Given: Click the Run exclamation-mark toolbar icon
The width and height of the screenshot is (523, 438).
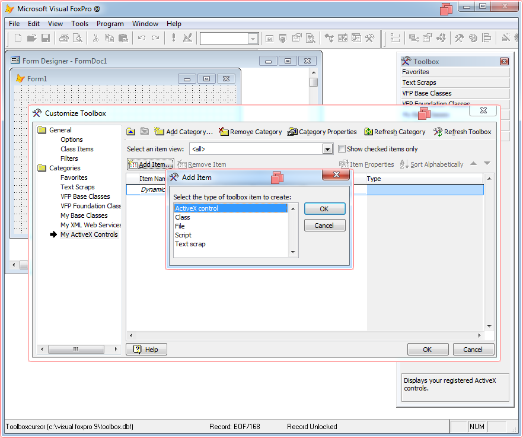Looking at the screenshot, I should tap(173, 38).
